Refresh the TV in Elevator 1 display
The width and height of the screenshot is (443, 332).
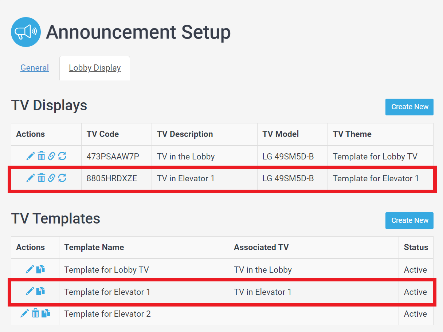(62, 178)
